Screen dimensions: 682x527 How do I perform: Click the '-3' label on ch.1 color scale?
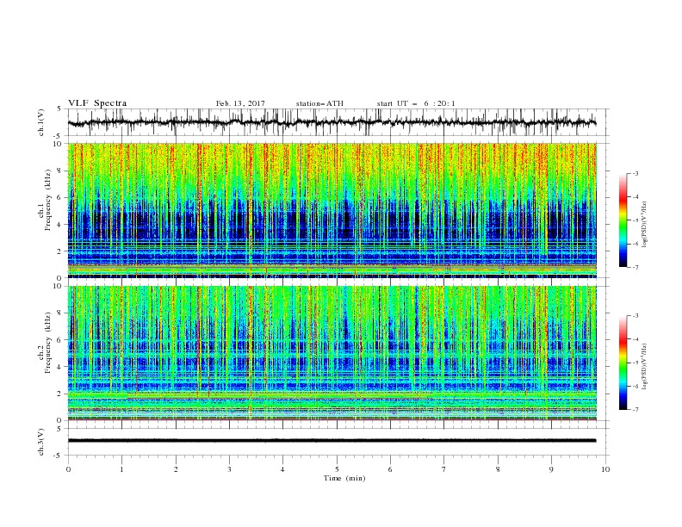tap(635, 173)
